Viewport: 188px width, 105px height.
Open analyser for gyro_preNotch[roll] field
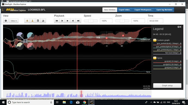(x=180, y=43)
